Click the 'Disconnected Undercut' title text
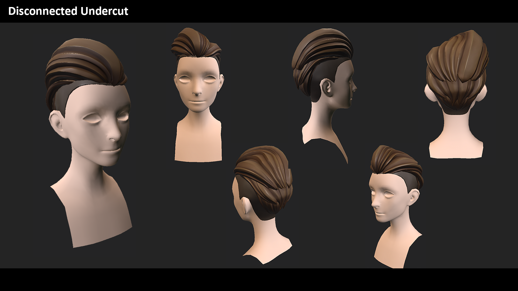Image resolution: width=518 pixels, height=291 pixels. click(68, 11)
